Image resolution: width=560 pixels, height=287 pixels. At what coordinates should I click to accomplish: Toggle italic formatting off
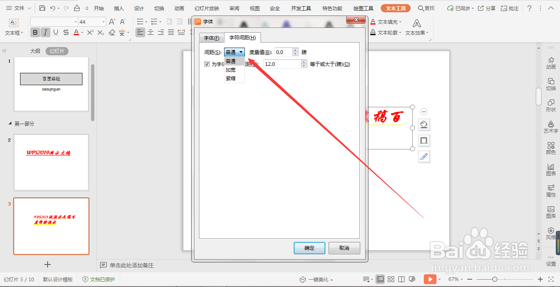click(x=45, y=32)
